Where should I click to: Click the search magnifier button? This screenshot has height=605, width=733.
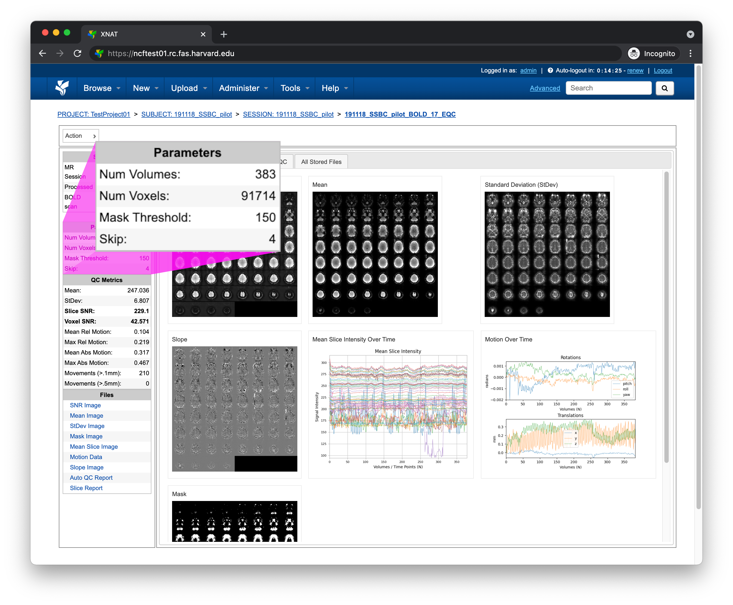pos(664,88)
